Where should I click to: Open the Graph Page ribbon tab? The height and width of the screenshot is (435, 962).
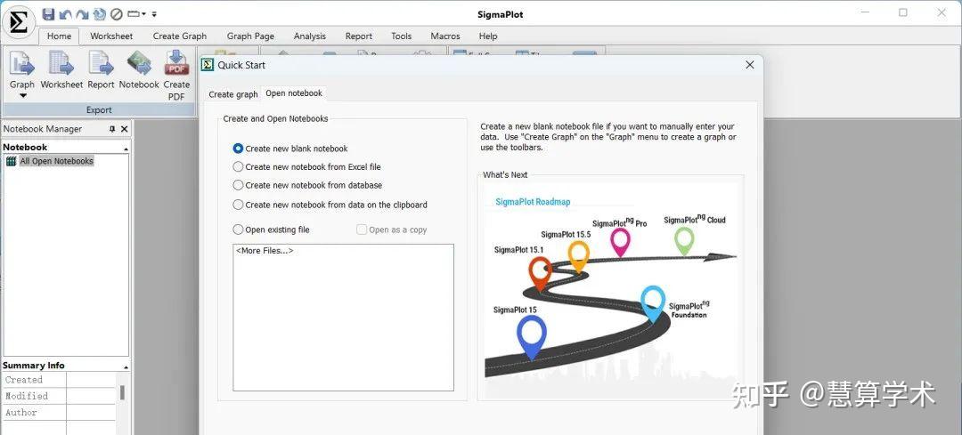click(250, 36)
